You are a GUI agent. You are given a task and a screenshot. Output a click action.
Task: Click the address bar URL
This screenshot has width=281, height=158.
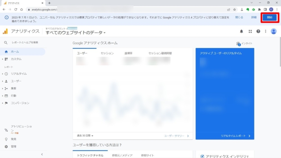(x=44, y=9)
